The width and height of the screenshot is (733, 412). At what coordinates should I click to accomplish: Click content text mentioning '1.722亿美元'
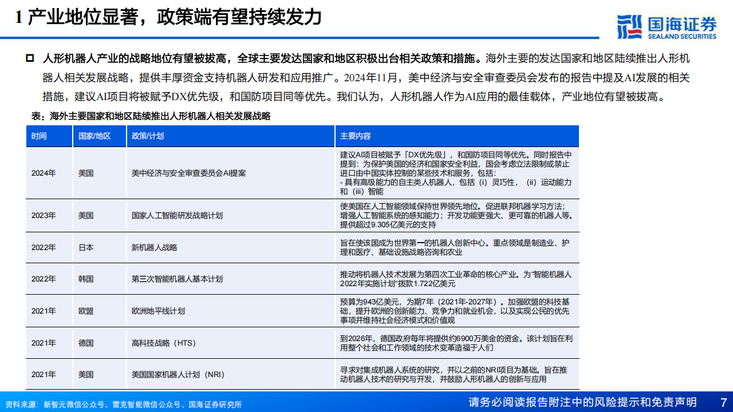point(456,279)
